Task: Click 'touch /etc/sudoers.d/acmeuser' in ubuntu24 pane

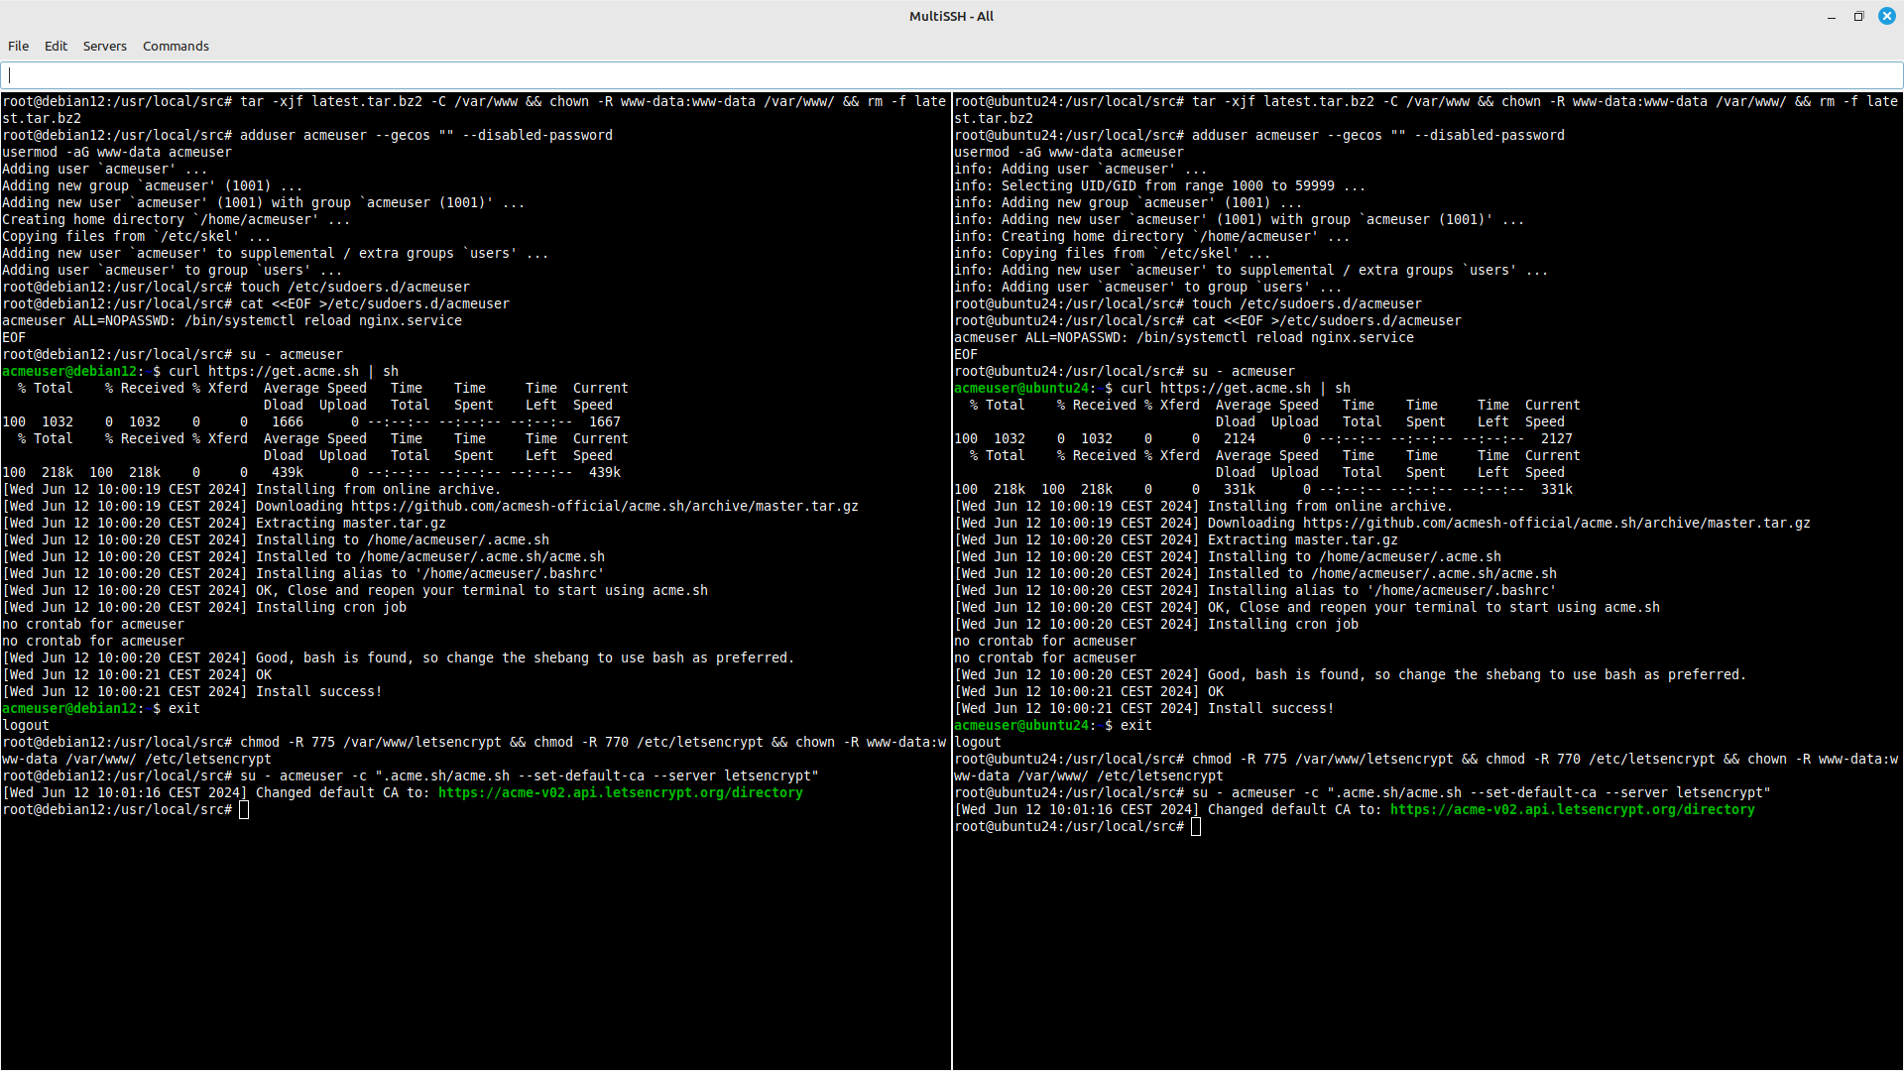Action: (1307, 303)
